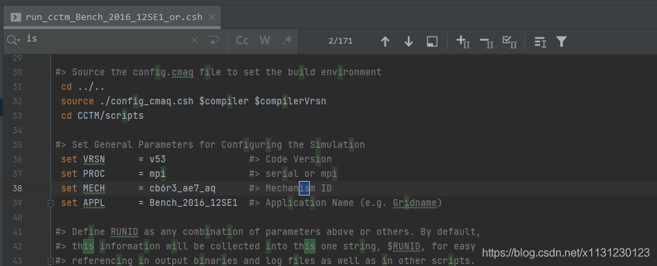
Task: Click '$compilerVrsn' on line 32
Action: tap(290, 101)
